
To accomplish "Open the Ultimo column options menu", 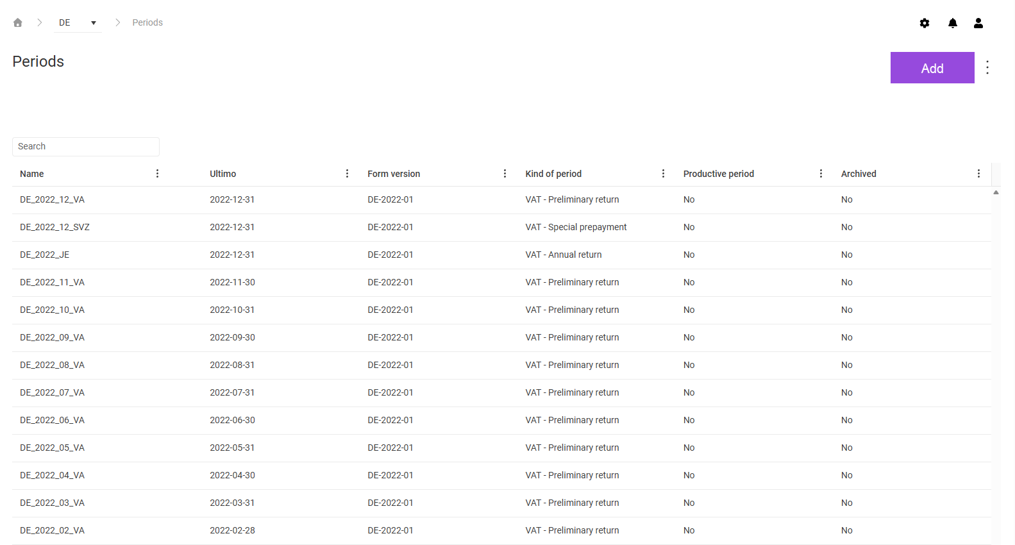I will 347,174.
